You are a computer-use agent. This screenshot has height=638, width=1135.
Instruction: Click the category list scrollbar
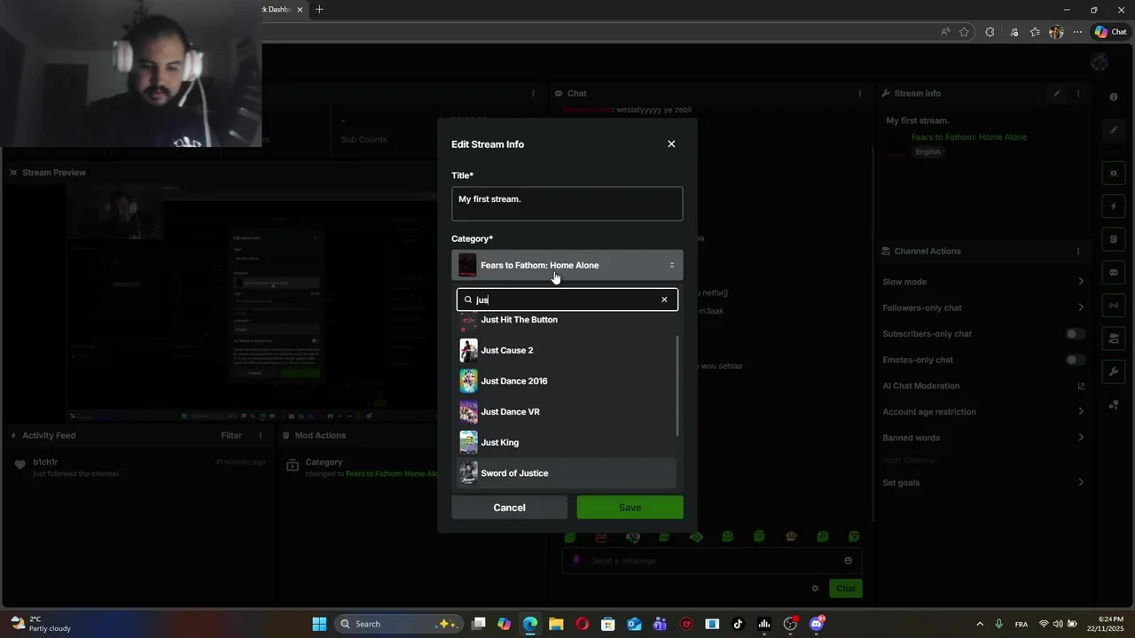click(x=678, y=385)
